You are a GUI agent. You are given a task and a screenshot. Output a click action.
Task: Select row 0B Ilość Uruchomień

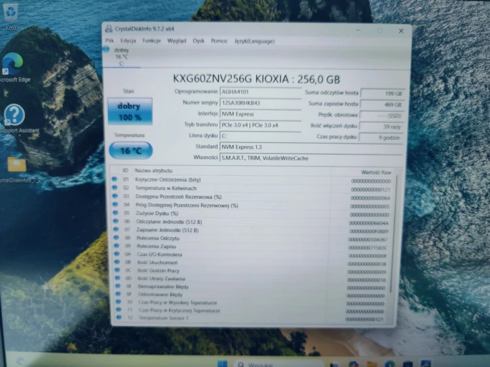click(x=252, y=263)
